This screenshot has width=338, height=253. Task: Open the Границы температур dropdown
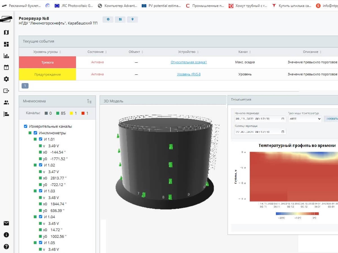click(305, 119)
